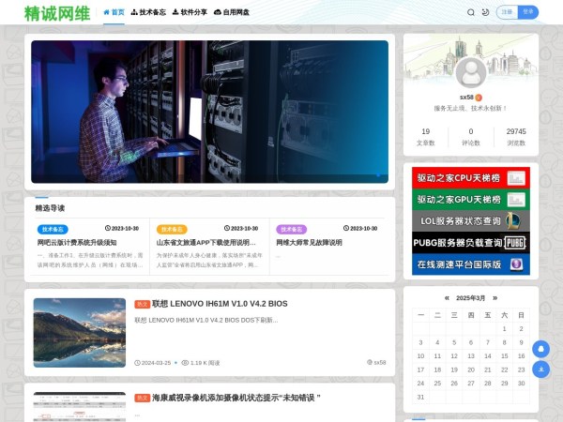Viewport: 563px width, 422px height.
Task: Click the blue floating notification bell button
Action: 540,349
